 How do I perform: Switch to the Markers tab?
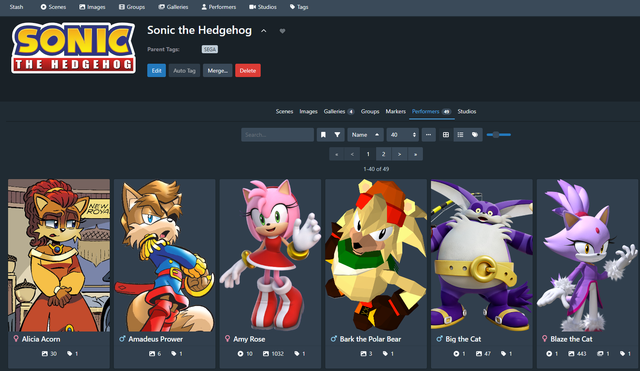click(x=395, y=111)
